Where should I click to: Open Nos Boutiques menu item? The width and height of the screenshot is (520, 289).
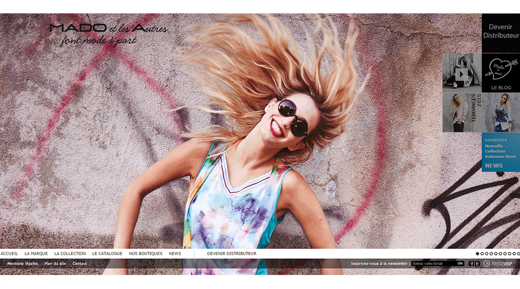tap(146, 254)
